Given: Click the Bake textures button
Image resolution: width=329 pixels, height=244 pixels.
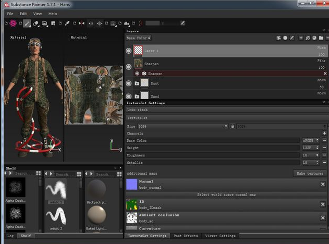Looking at the screenshot, I should click(310, 173).
